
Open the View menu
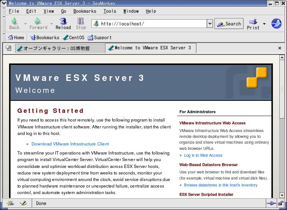(49, 11)
